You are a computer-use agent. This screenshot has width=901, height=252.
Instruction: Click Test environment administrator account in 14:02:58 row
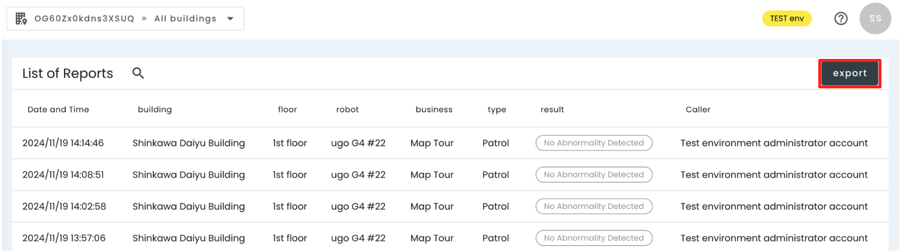click(x=774, y=206)
